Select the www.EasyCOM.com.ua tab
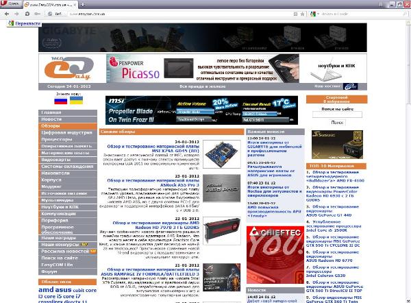This screenshot has width=411, height=303. (x=51, y=5)
